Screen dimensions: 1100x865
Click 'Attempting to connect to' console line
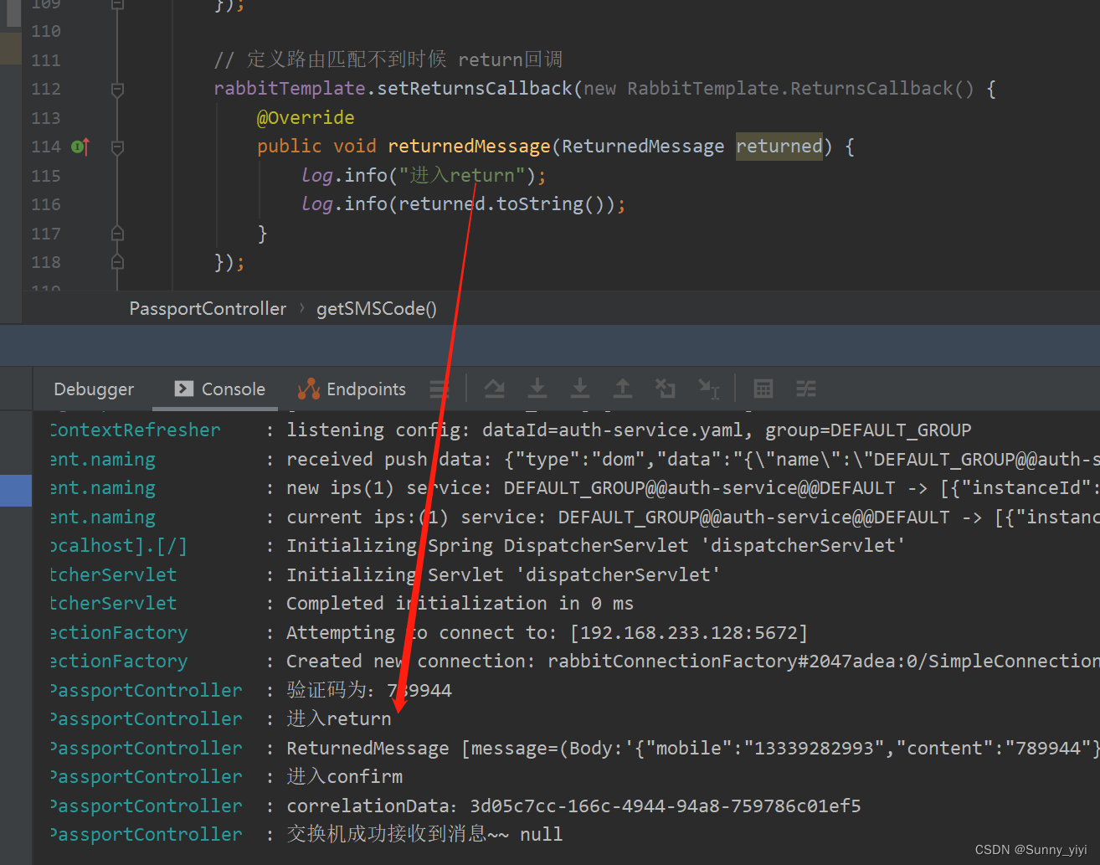click(x=547, y=633)
